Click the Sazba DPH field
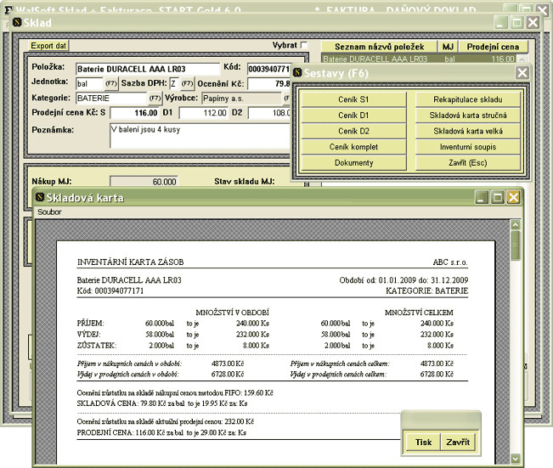553x468 pixels. tap(174, 84)
